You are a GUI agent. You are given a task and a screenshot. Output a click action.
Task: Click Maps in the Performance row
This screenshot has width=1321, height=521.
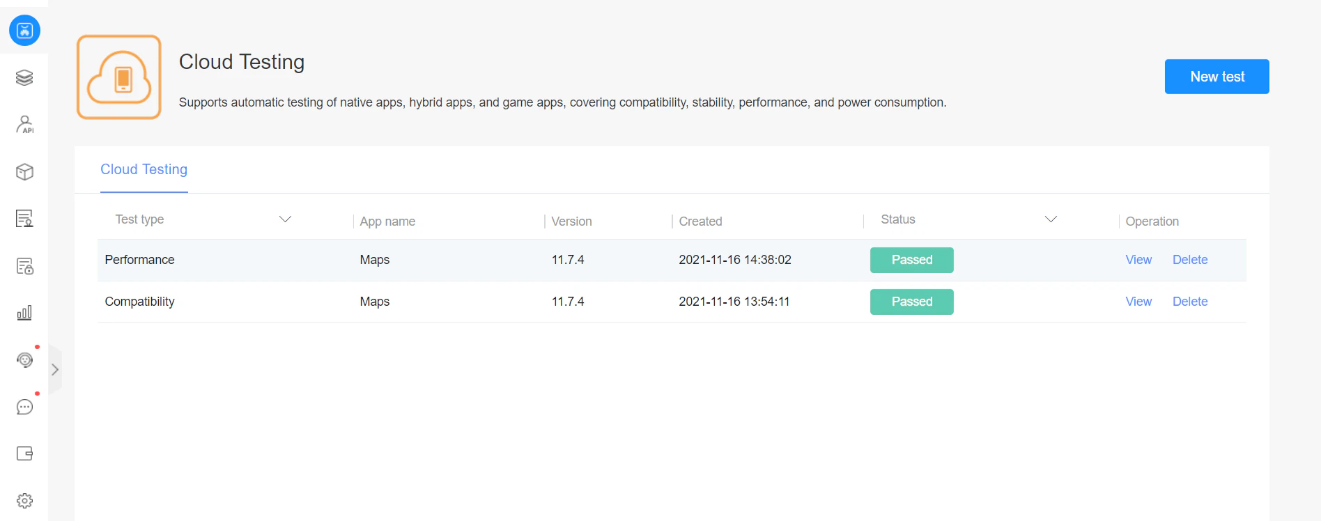(x=374, y=260)
